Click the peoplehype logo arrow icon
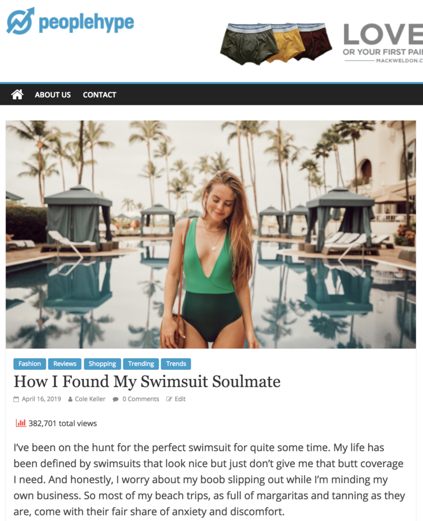 21,21
